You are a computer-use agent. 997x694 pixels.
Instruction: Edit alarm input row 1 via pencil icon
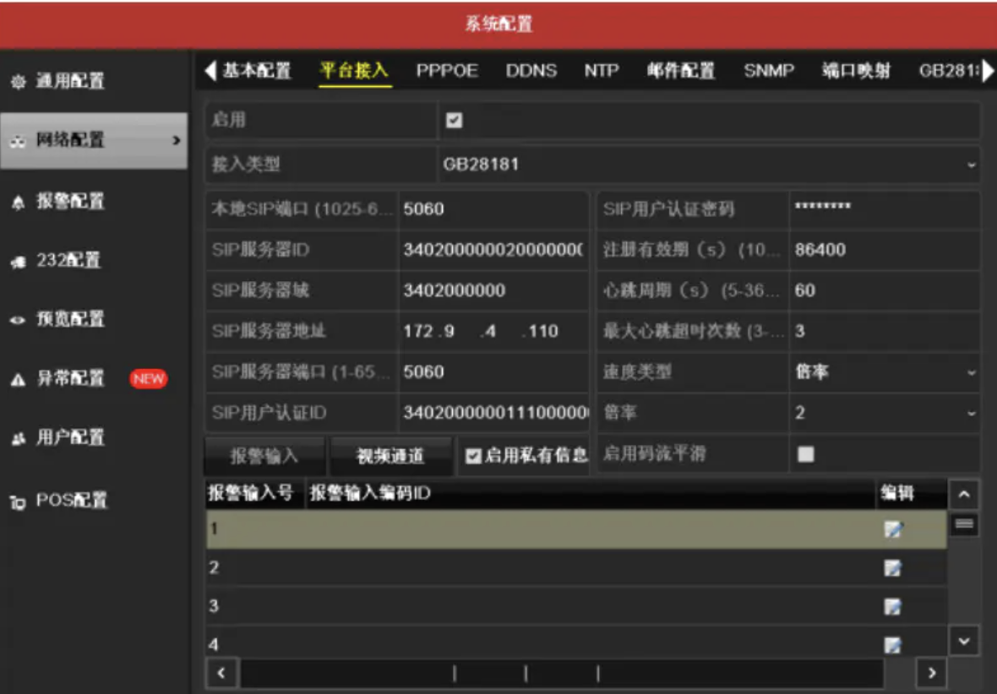point(893,529)
